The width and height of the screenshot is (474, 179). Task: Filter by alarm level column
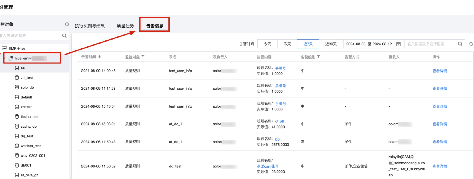(318, 57)
